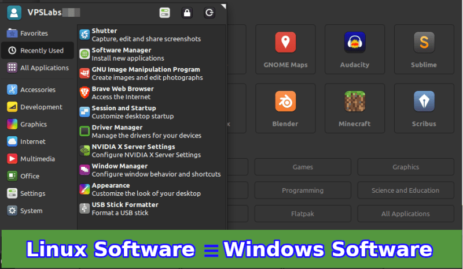Image resolution: width=463 pixels, height=269 pixels.
Task: Select Audacity app tile
Action: [355, 49]
